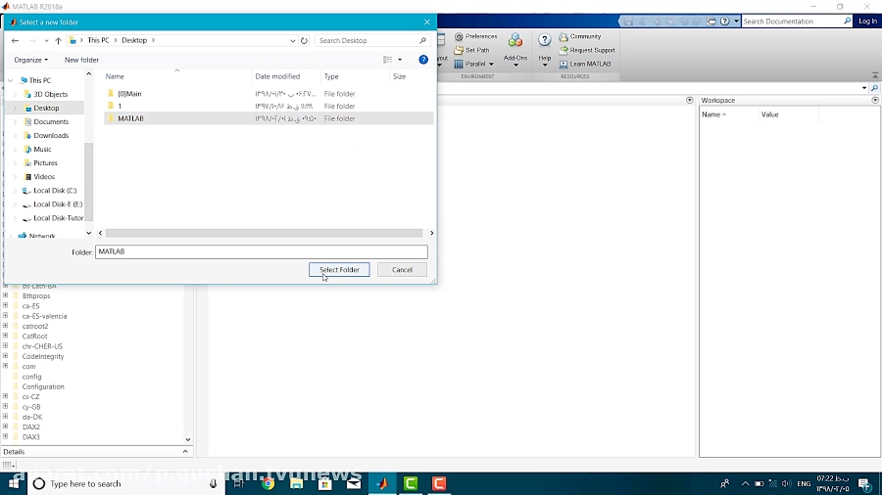
Task: Open the quick access toolbar dropdown arrow
Action: (x=736, y=22)
